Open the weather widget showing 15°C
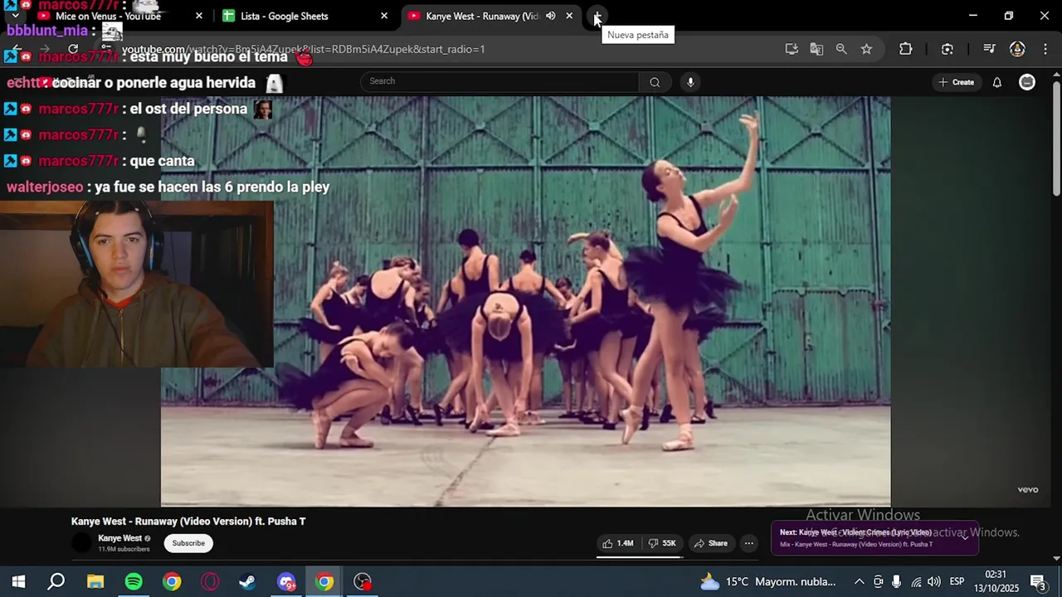Viewport: 1062px width, 597px height. click(767, 581)
